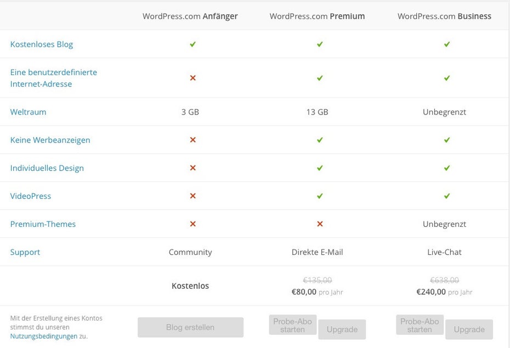Click the WordPress.com Business column header
Image resolution: width=510 pixels, height=348 pixels.
click(x=444, y=16)
